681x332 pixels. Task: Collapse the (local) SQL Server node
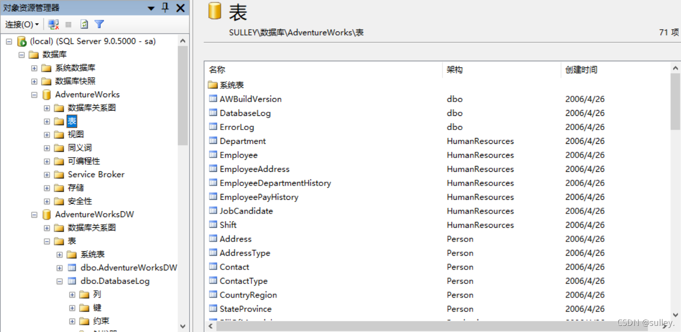click(9, 41)
